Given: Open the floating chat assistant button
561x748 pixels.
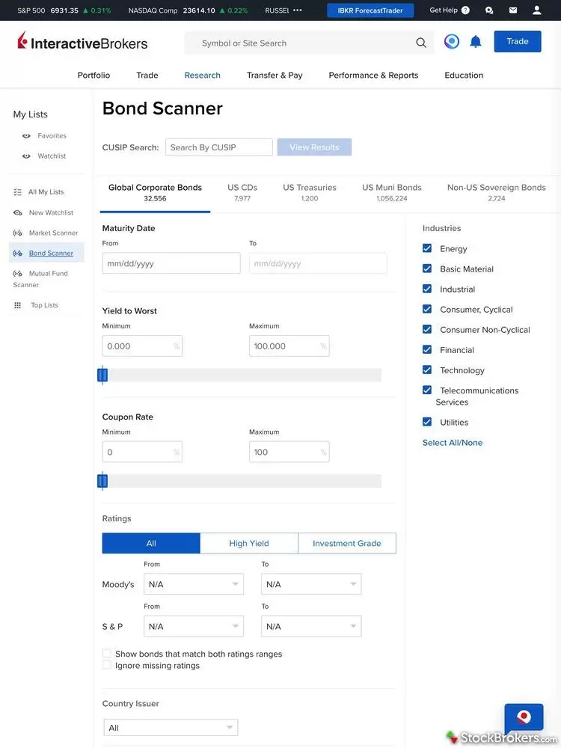Looking at the screenshot, I should 524,717.
